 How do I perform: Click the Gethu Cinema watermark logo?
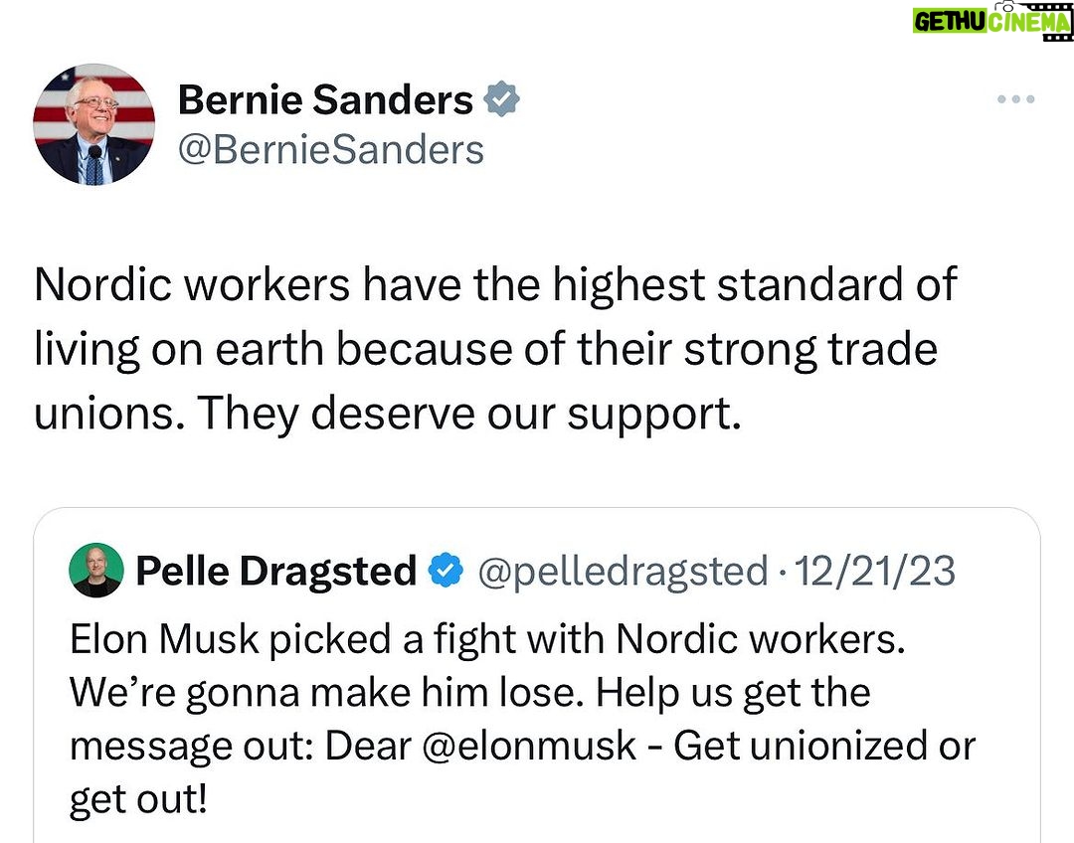(x=991, y=21)
